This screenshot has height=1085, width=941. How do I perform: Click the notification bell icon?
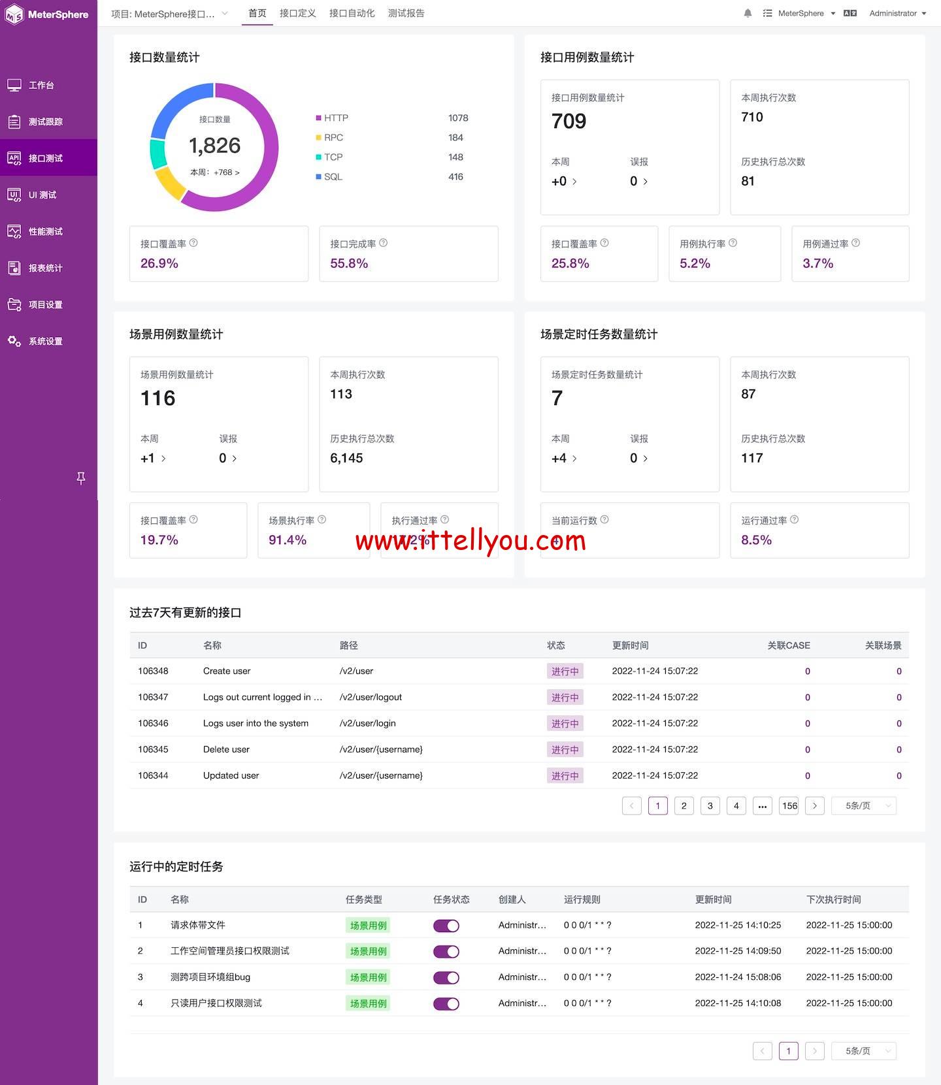tap(748, 13)
